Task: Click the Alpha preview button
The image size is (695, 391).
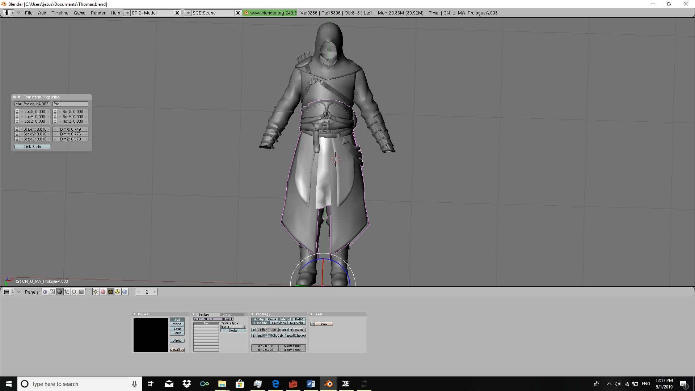Action: coord(177,341)
